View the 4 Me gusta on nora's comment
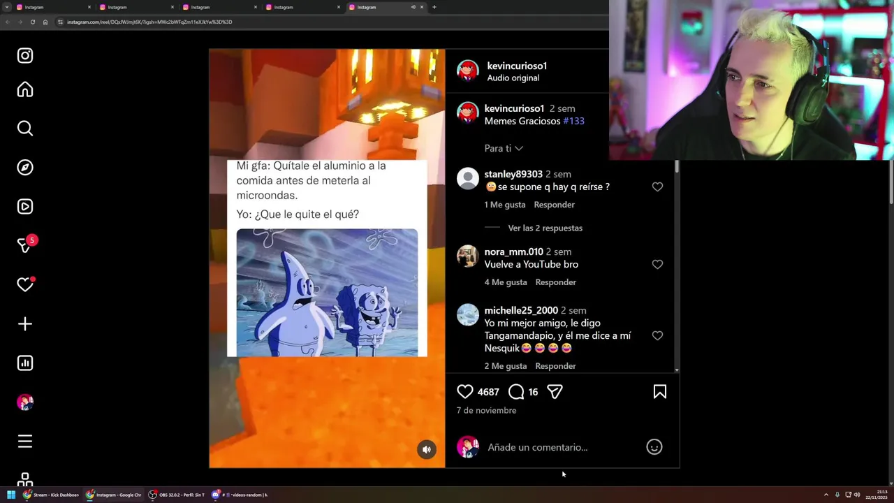894x503 pixels. tap(506, 282)
